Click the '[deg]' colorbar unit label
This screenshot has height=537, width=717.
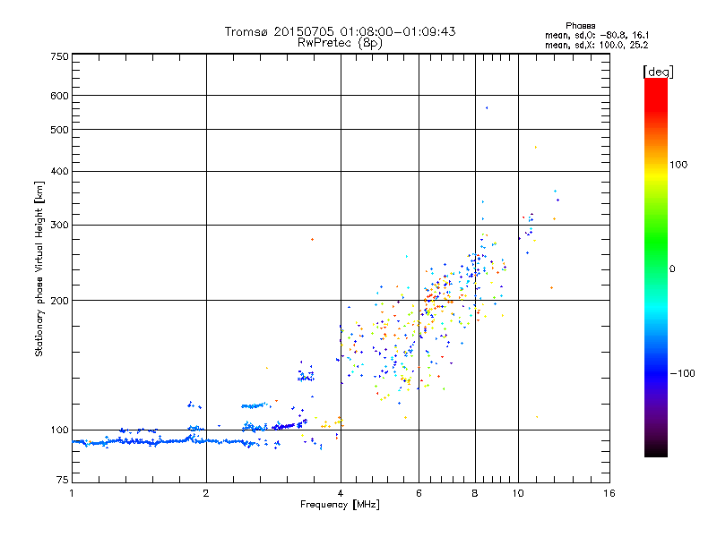pyautogui.click(x=658, y=72)
